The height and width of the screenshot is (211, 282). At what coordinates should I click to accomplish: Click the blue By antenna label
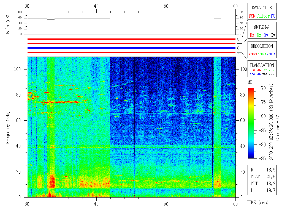point(266,35)
